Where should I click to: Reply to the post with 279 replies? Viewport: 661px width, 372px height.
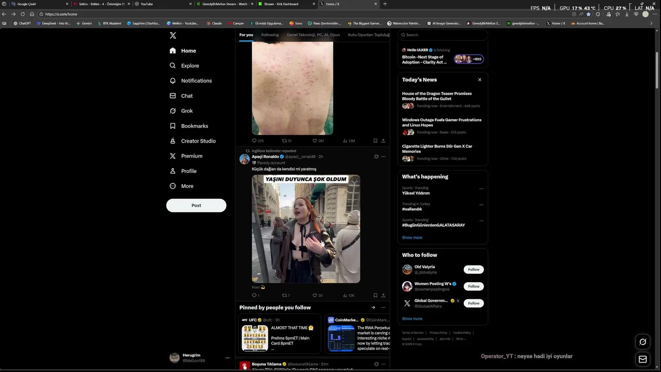257,141
